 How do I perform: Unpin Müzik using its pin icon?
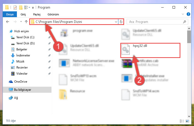(49, 61)
